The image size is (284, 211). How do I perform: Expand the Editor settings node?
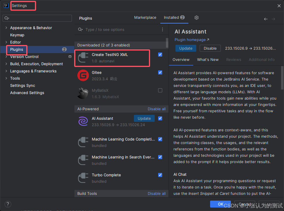point(6,42)
